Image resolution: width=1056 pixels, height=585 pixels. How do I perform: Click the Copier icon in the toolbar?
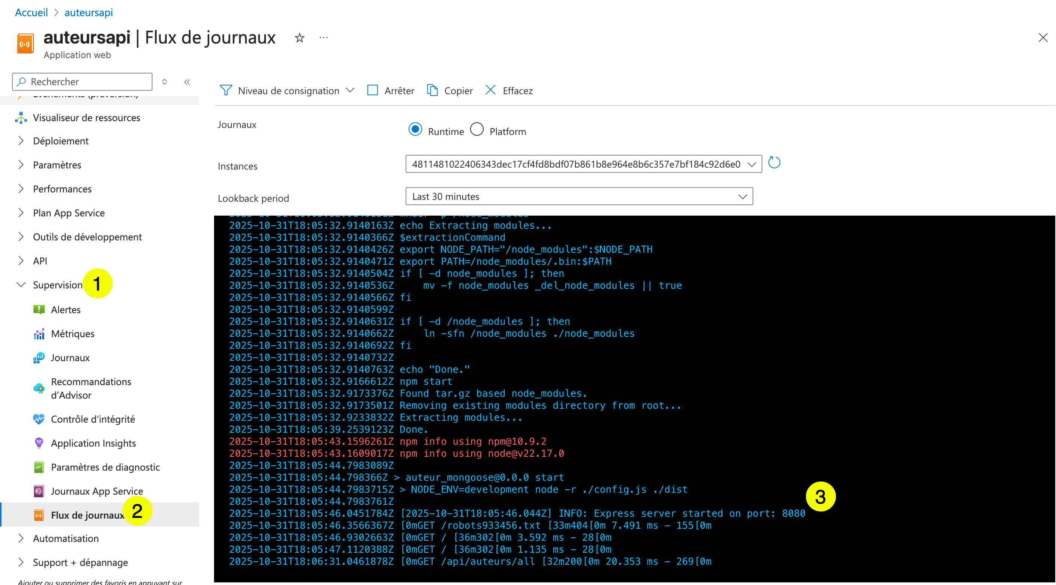433,90
